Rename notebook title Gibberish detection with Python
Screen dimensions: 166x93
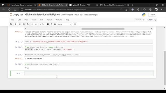click(43, 14)
